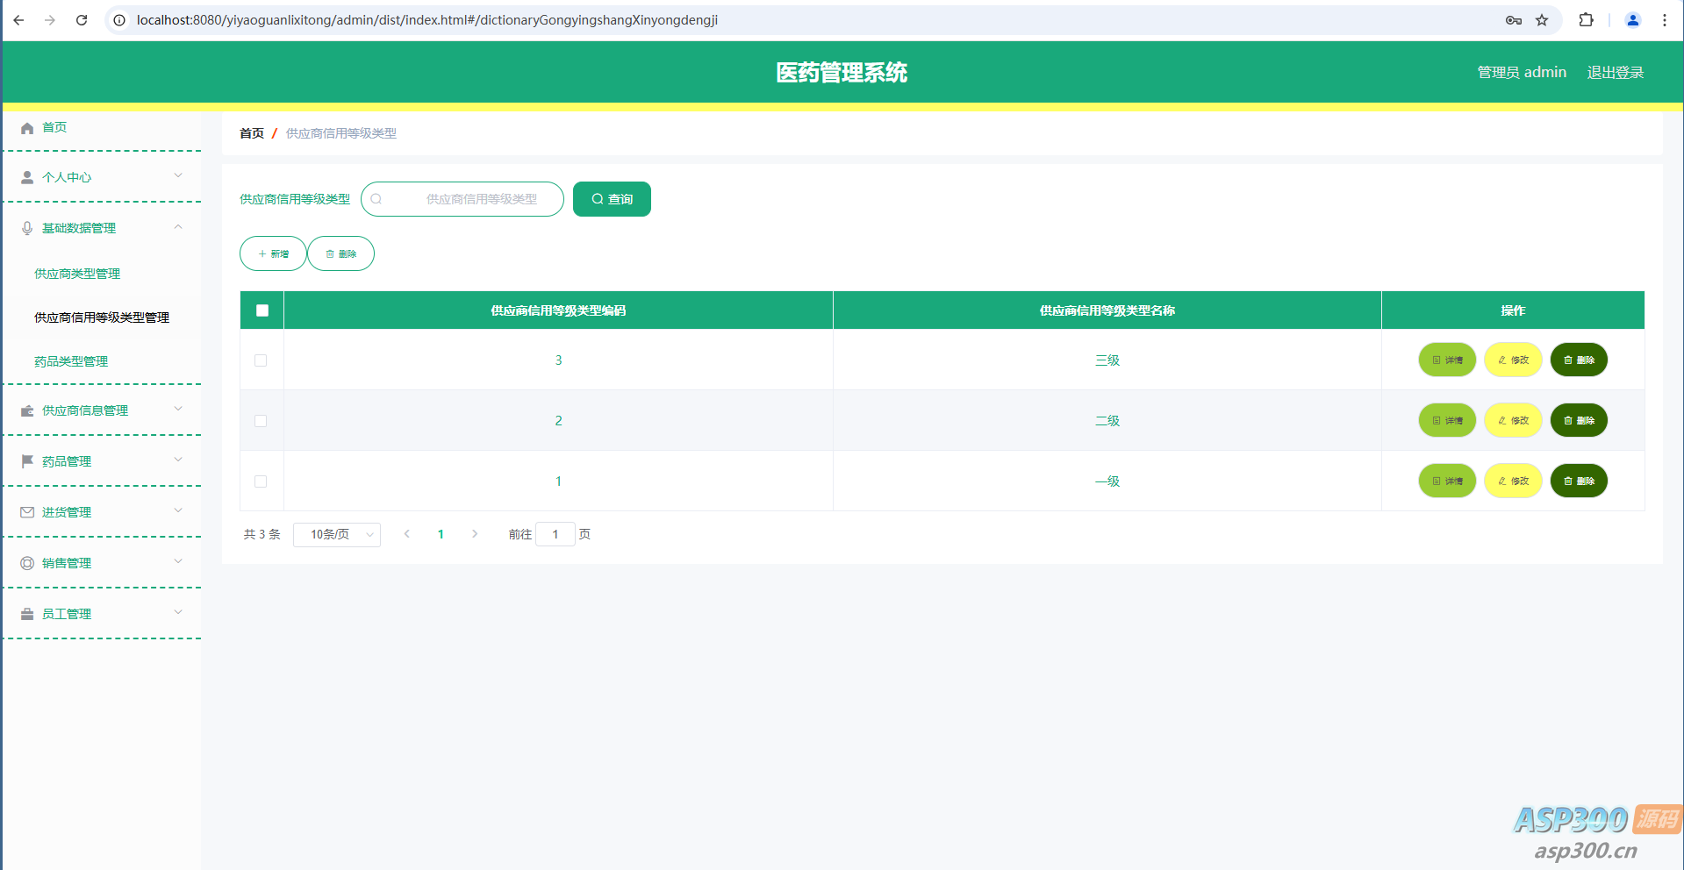This screenshot has height=870, width=1684.
Task: Open 供应商类型管理 in the sidebar
Action: click(77, 274)
